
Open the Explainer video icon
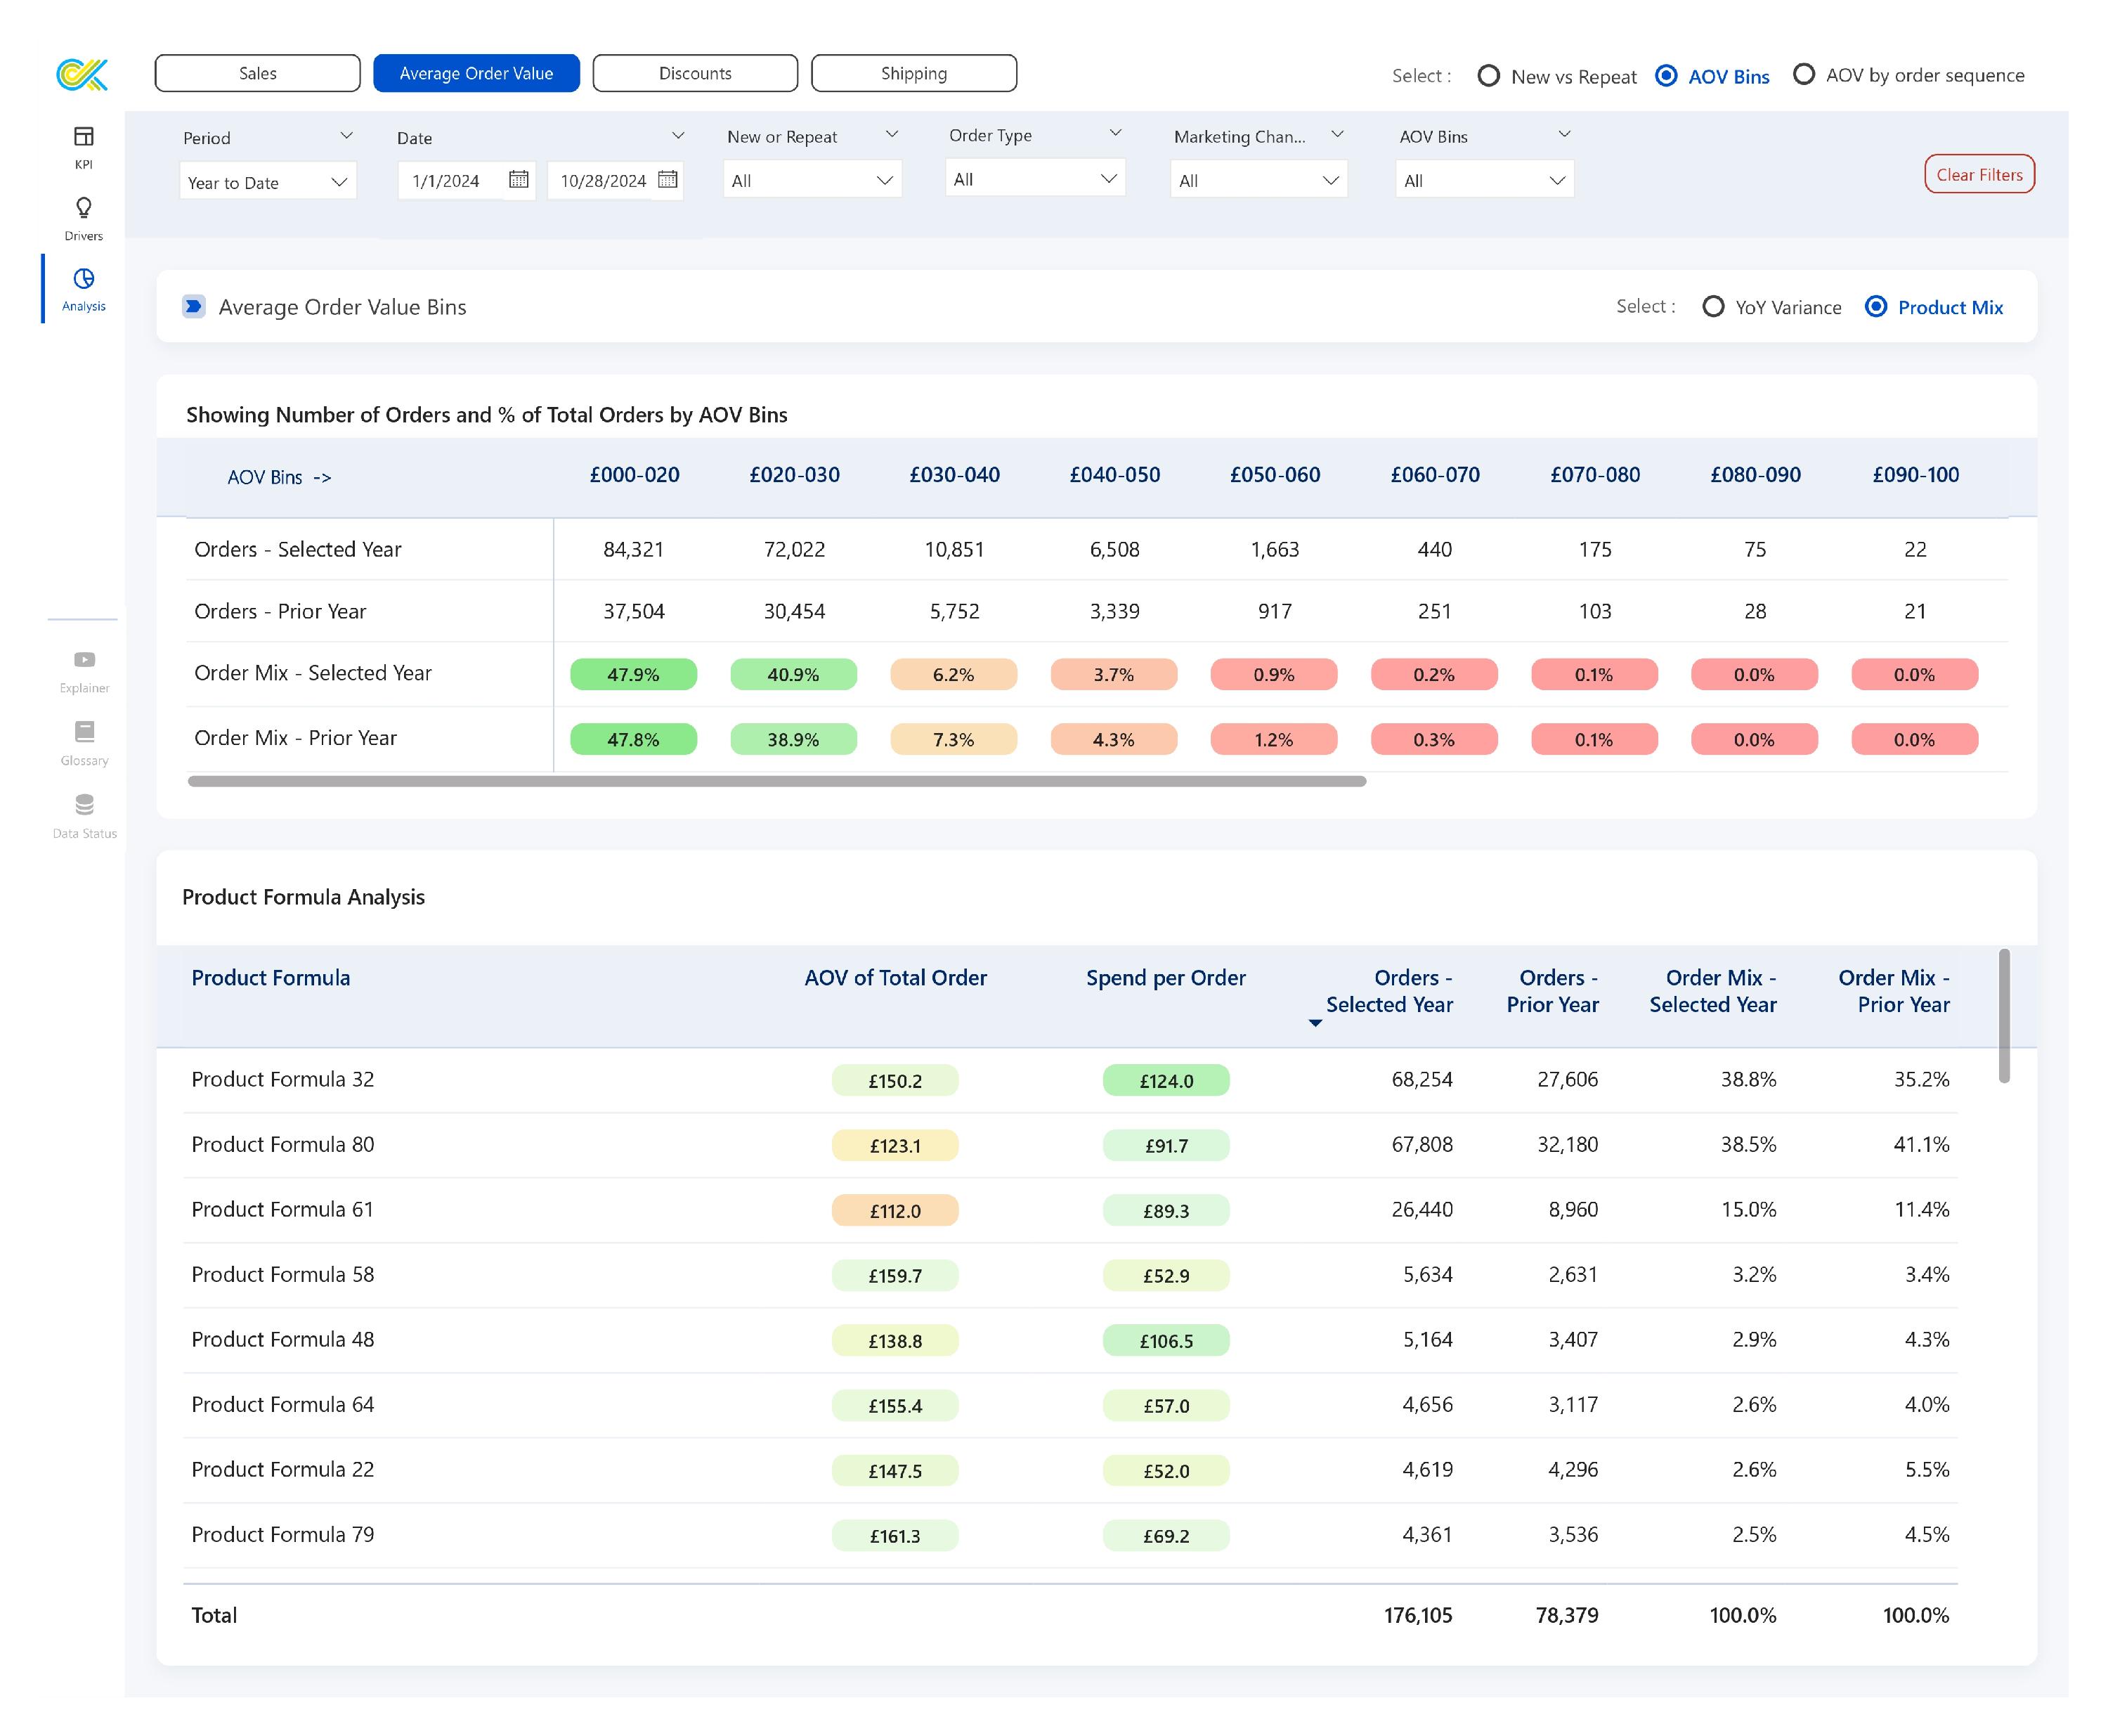click(85, 660)
